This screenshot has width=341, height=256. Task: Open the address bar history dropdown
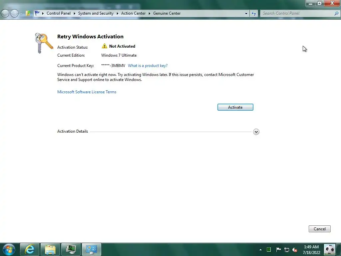[246, 13]
